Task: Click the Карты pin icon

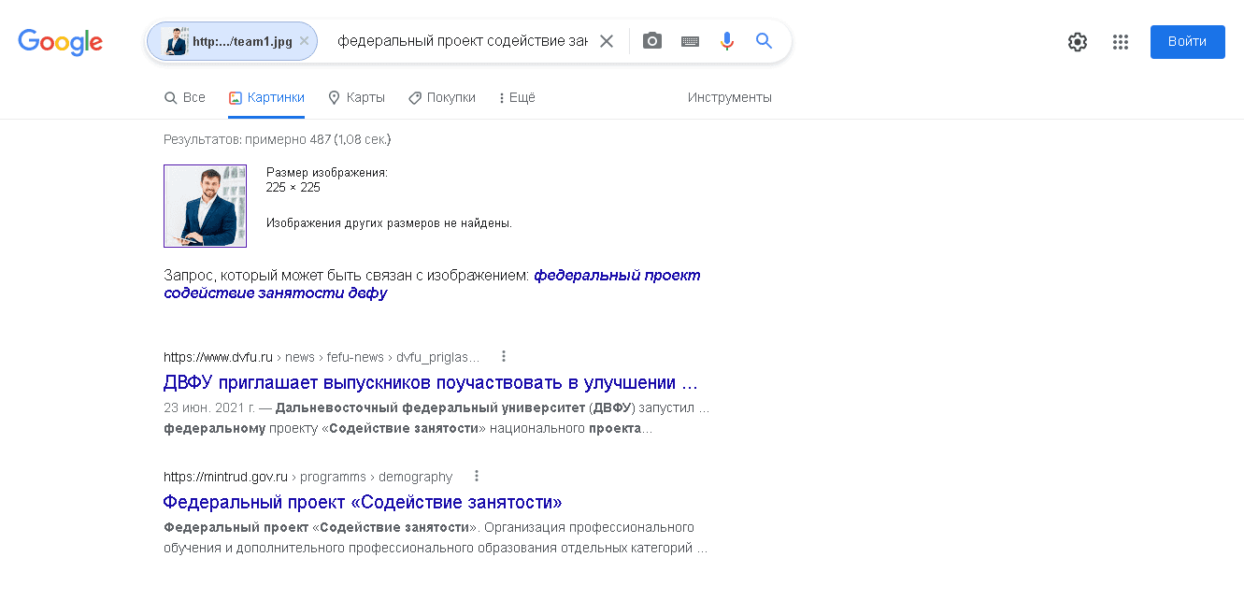Action: (x=334, y=96)
